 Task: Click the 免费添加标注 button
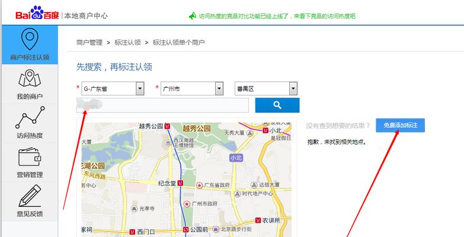click(401, 126)
